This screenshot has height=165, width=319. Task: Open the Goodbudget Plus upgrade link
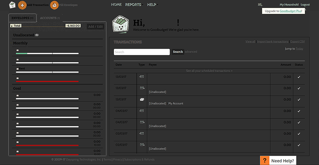[x=290, y=11]
